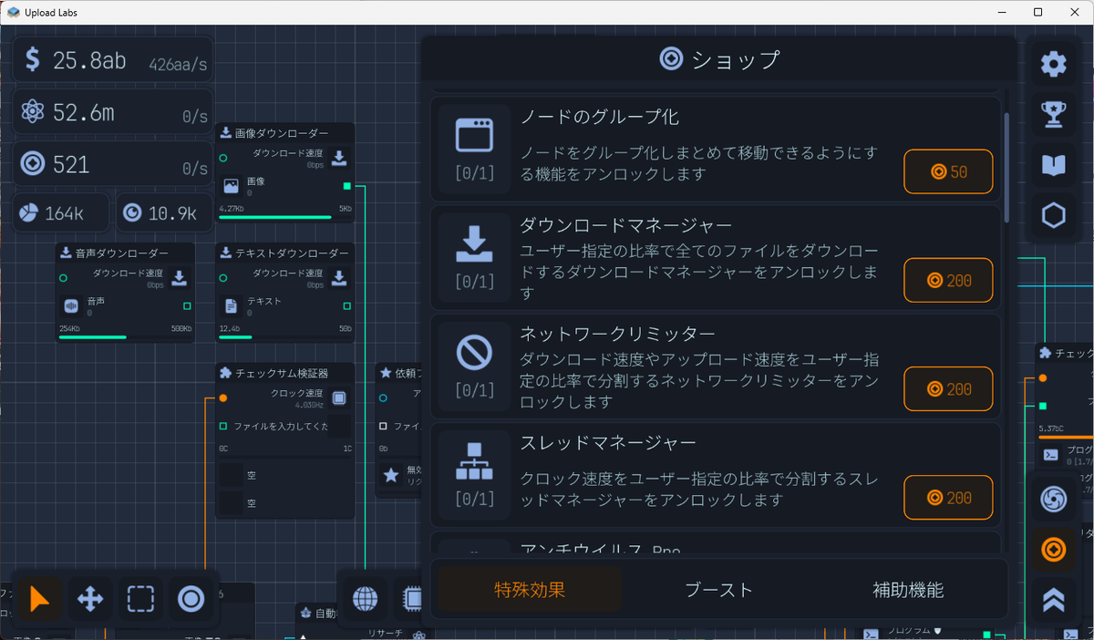Click the ファイルを入力してください file slot
This screenshot has width=1094, height=640.
click(285, 426)
